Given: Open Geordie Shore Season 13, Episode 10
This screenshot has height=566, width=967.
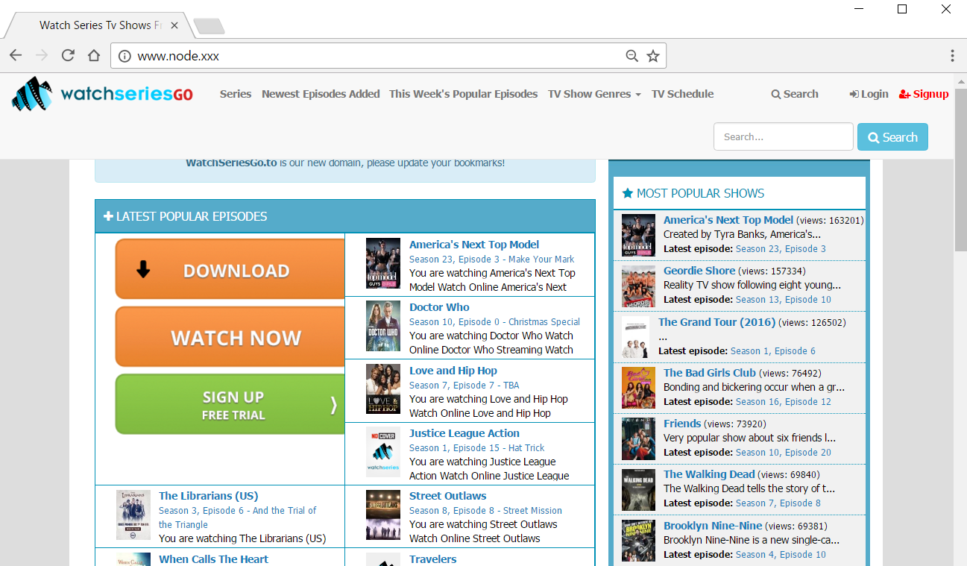Looking at the screenshot, I should pyautogui.click(x=784, y=299).
